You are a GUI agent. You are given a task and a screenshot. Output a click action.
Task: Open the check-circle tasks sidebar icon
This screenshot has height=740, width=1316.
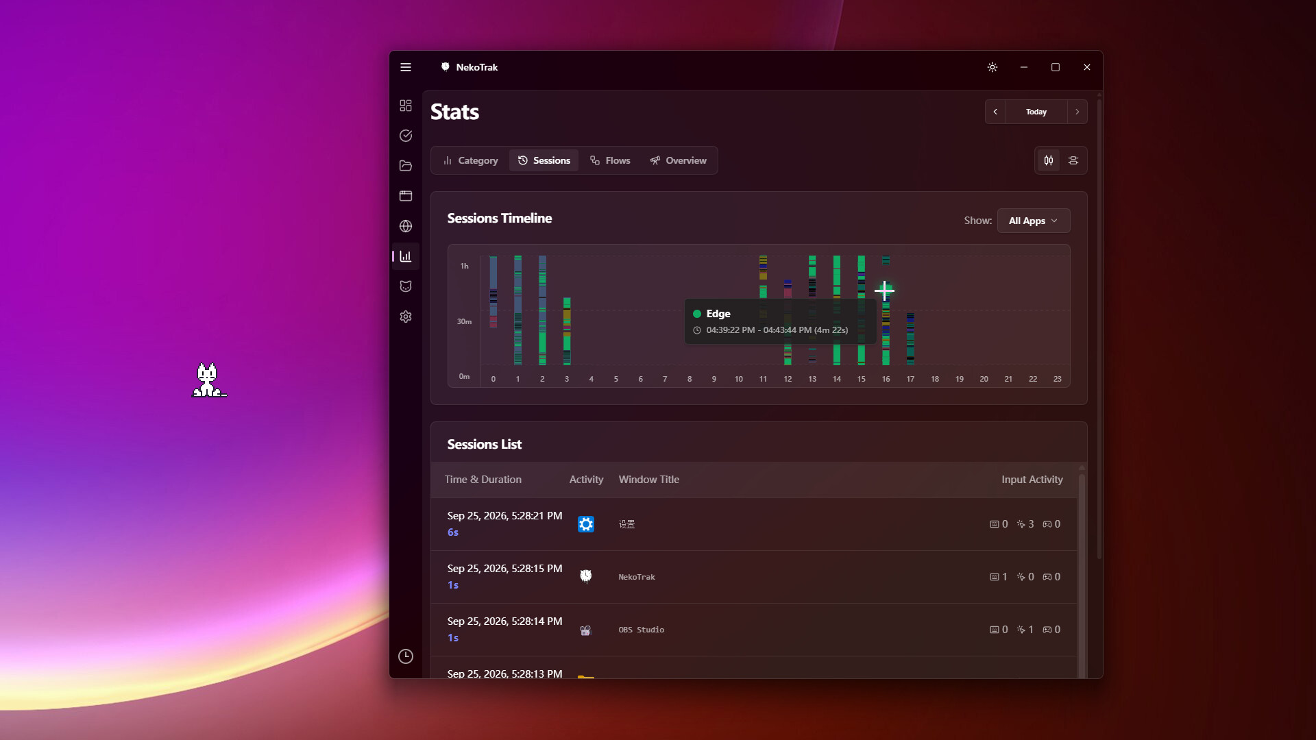406,136
